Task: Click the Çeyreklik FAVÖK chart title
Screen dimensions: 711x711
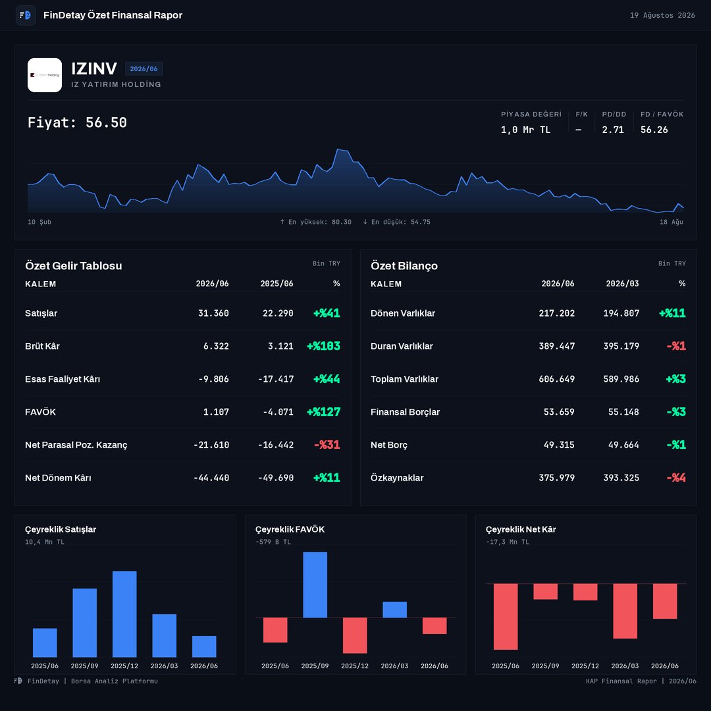Action: [x=290, y=529]
